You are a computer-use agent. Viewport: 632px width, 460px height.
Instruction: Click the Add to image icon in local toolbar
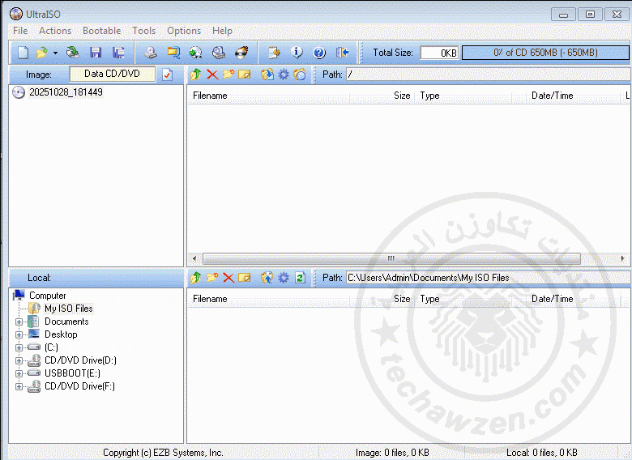coord(267,278)
